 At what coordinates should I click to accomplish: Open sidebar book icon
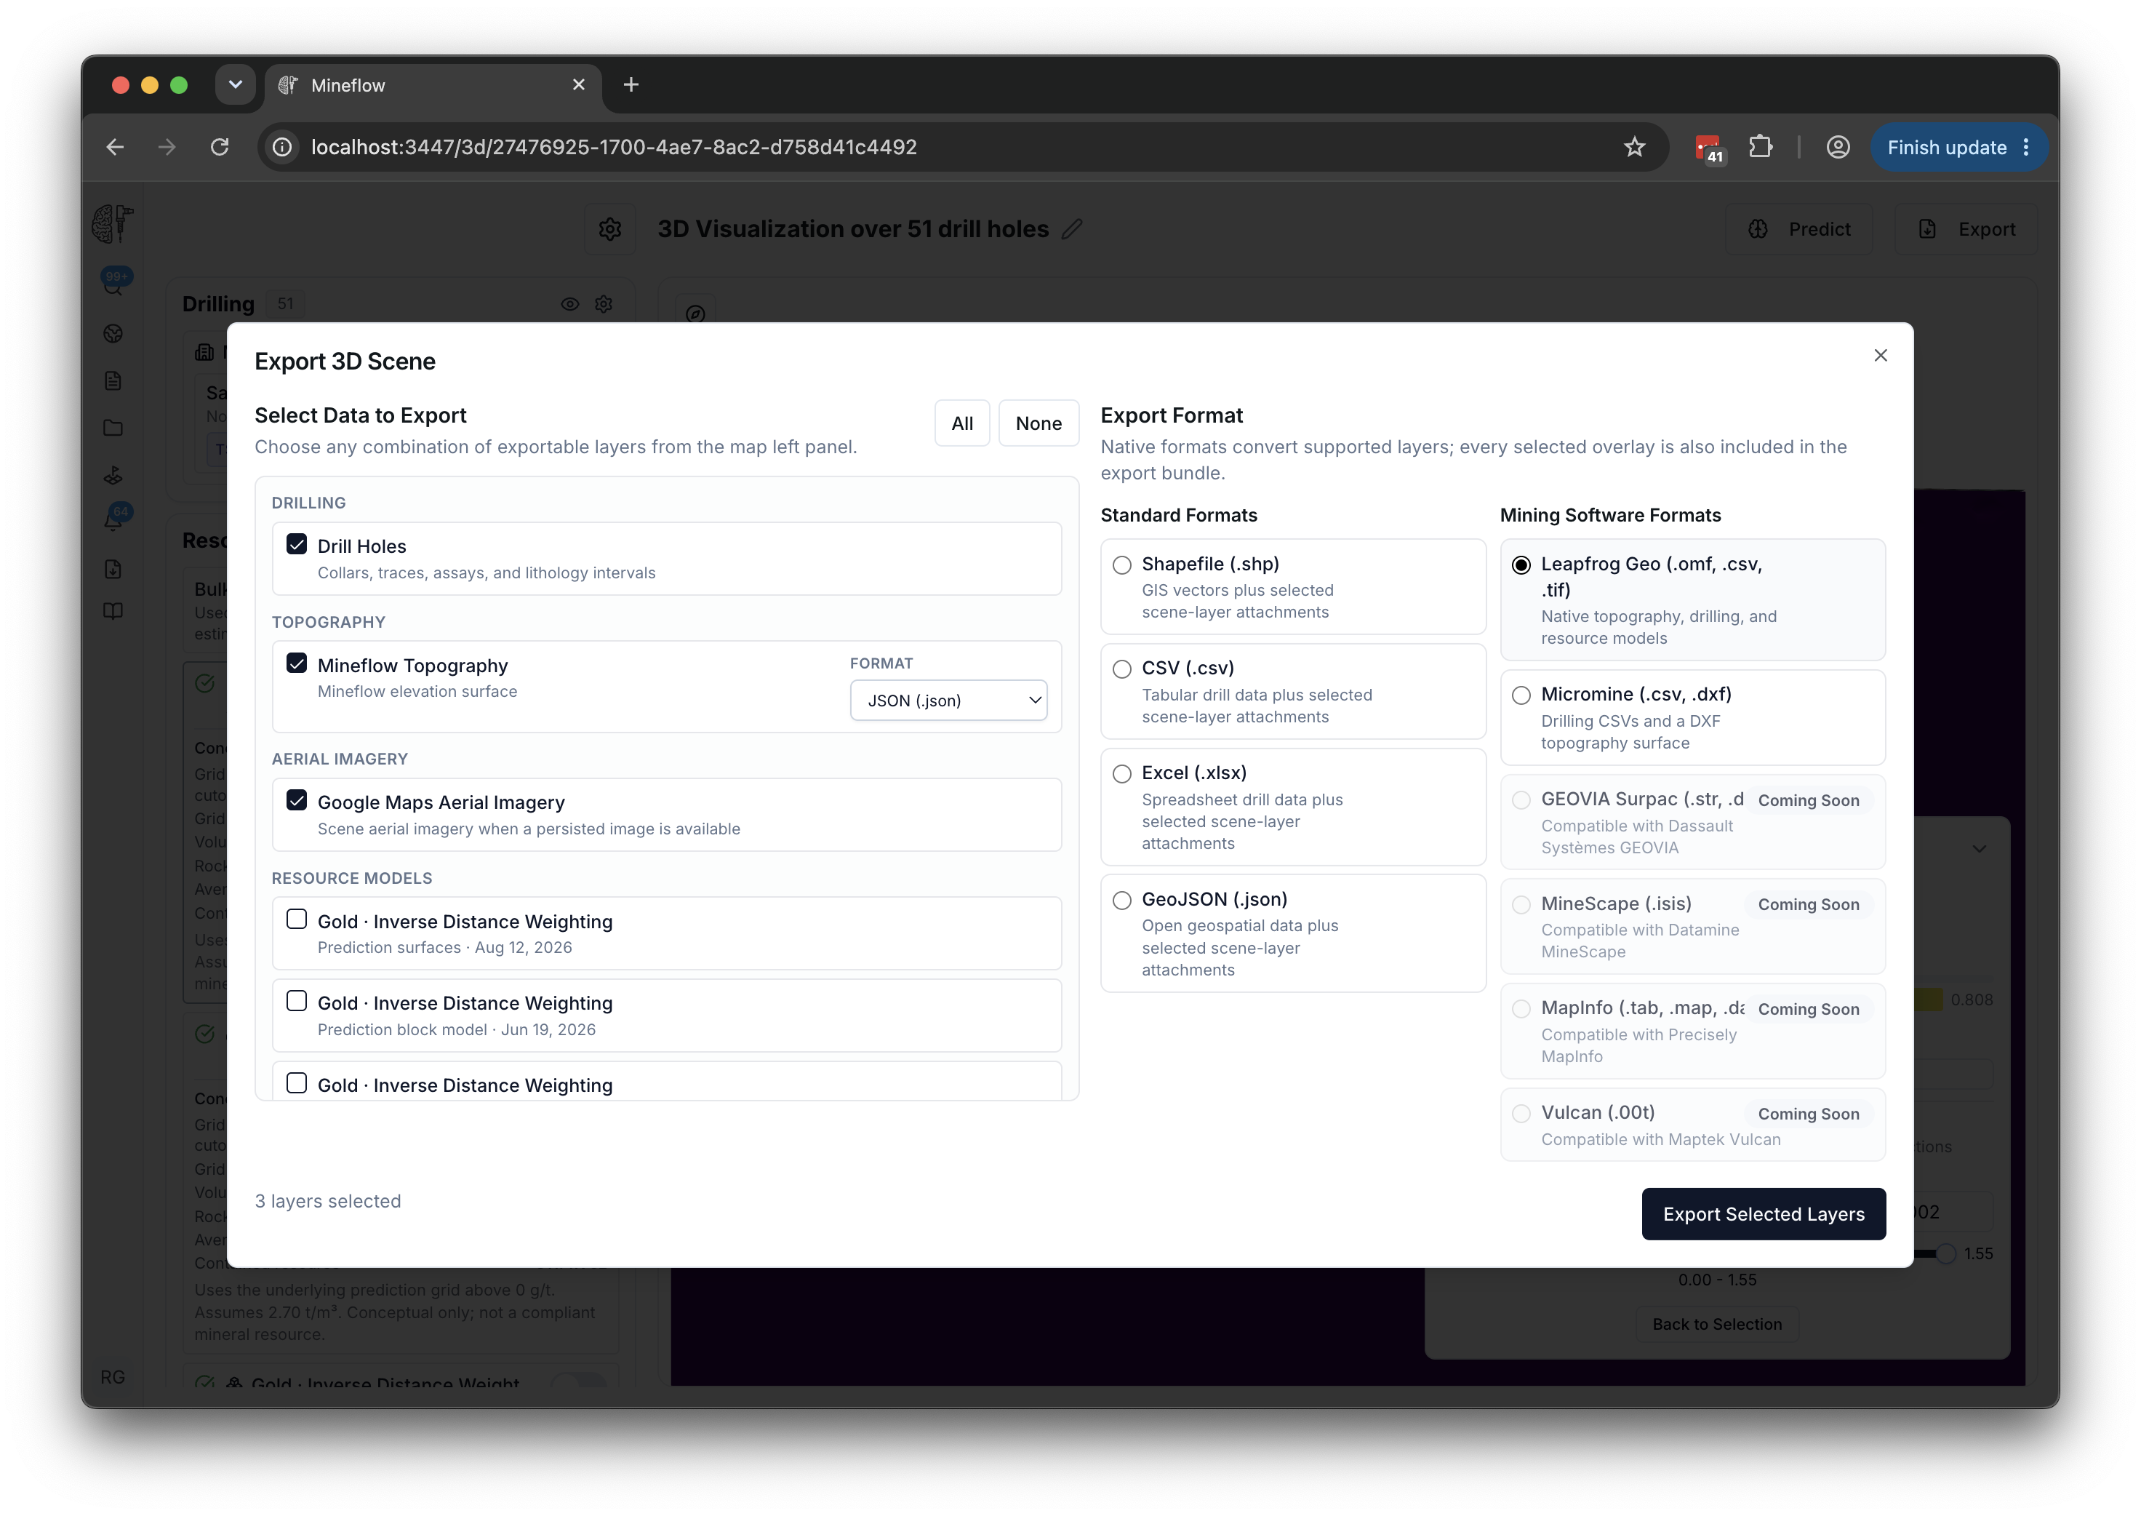click(113, 612)
